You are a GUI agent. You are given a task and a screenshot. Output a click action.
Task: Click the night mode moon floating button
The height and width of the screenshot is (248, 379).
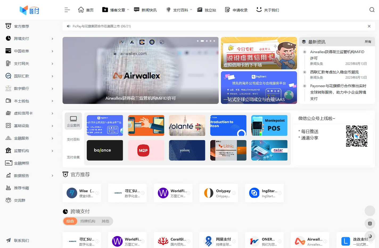[x=370, y=236]
